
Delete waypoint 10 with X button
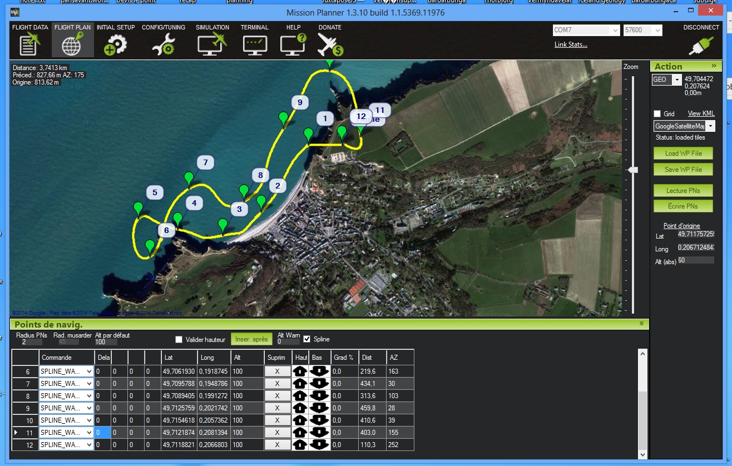tap(277, 420)
